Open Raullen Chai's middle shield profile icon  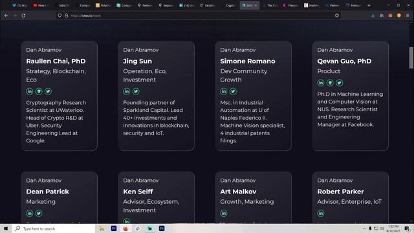click(x=39, y=91)
